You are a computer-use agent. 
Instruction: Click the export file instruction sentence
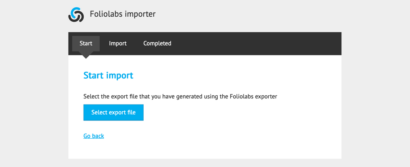coord(180,96)
